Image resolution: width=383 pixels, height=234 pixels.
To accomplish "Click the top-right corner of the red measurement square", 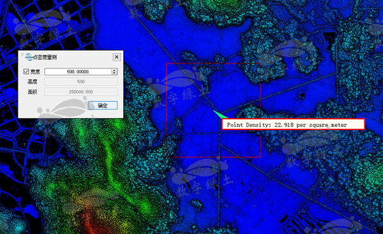I will pyautogui.click(x=260, y=63).
